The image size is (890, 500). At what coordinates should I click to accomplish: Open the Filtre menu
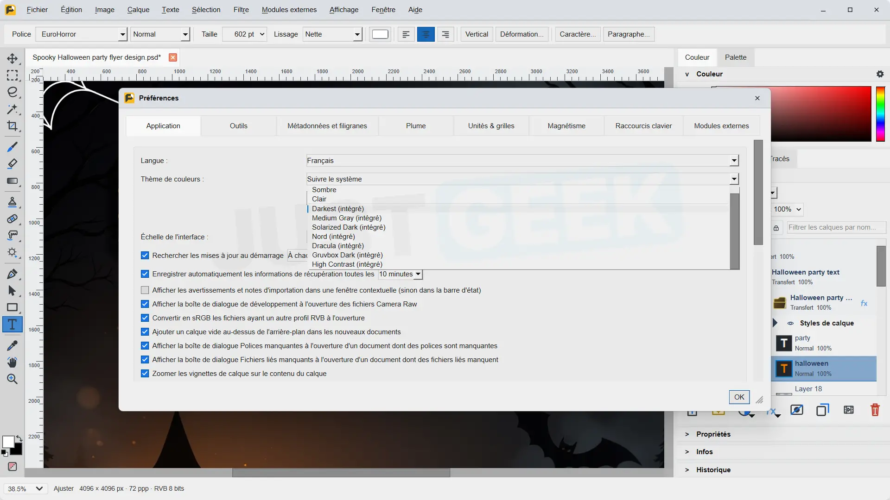coord(241,10)
